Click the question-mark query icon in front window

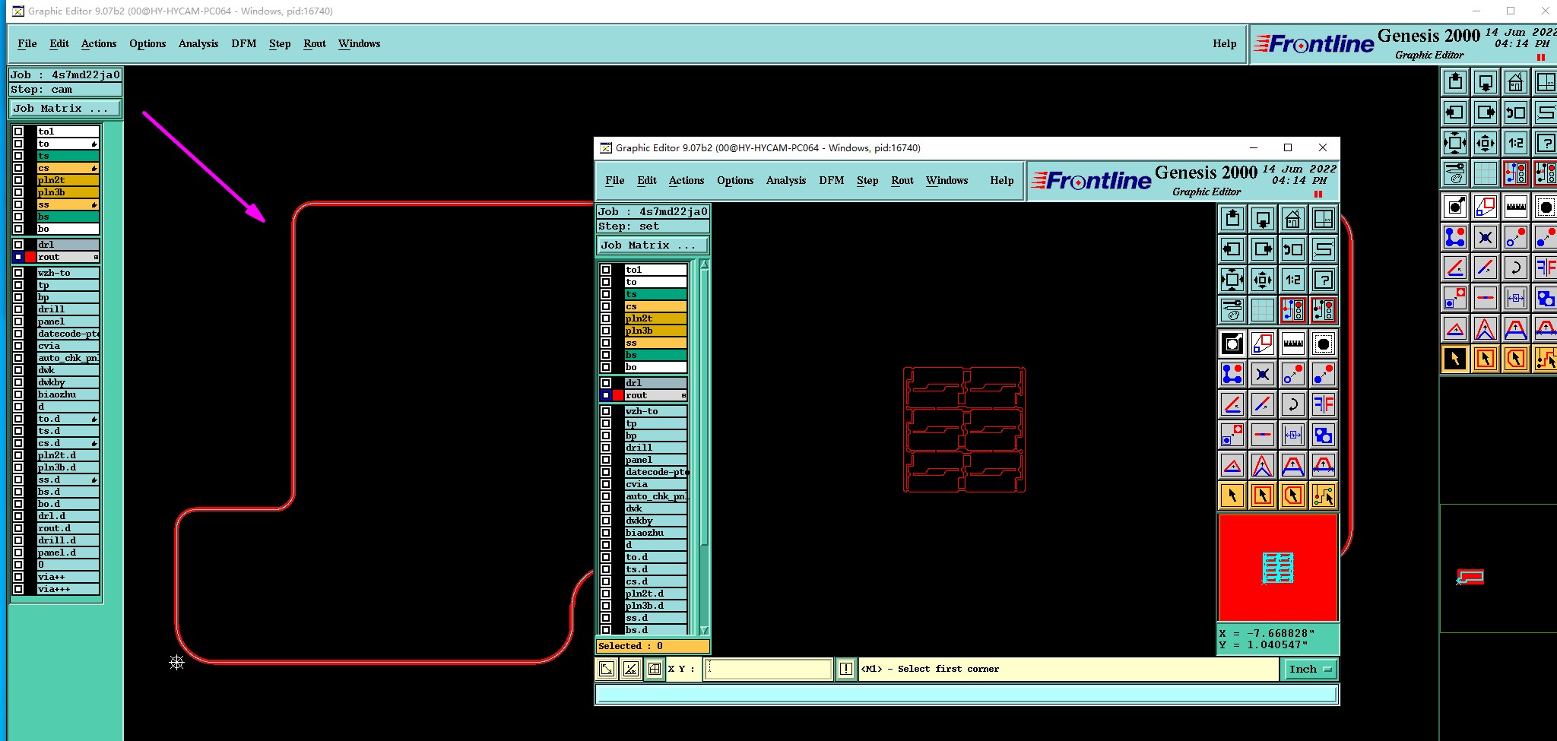(x=1324, y=280)
